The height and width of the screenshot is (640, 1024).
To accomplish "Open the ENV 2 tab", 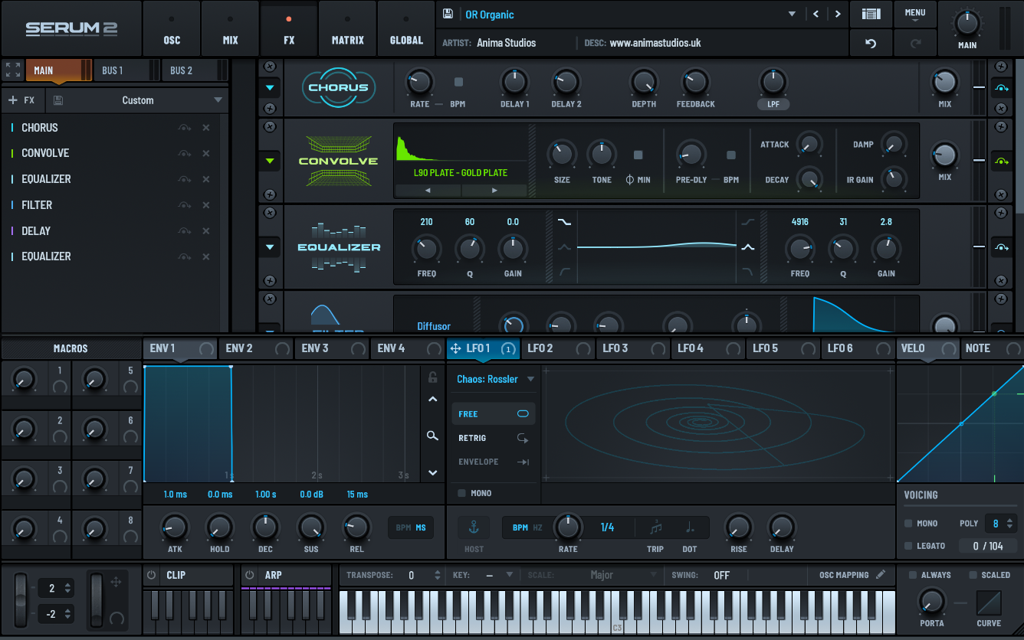I will click(256, 348).
